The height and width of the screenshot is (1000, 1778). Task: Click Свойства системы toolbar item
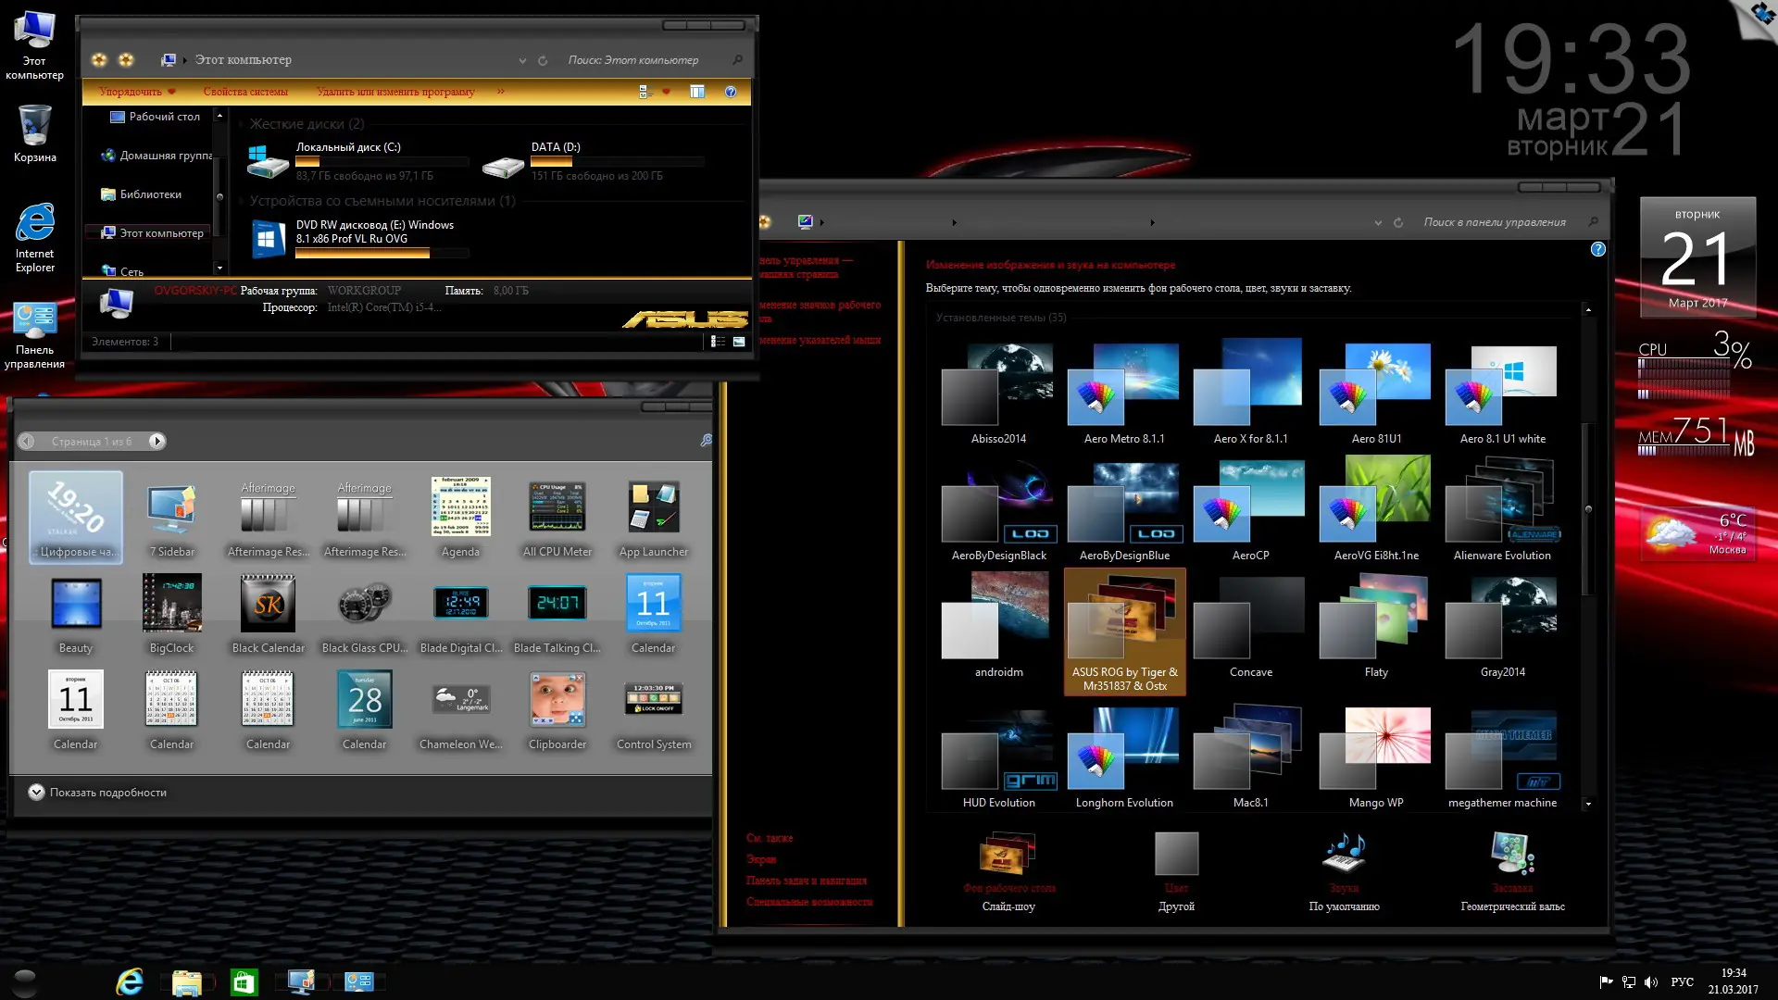tap(245, 92)
